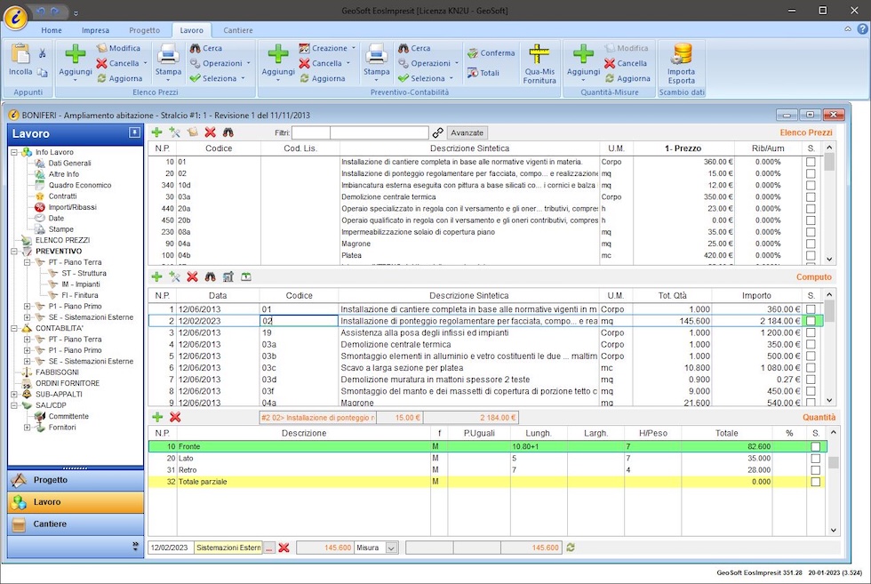The height and width of the screenshot is (584, 871).
Task: Open Cantiere section in sidebar navigation
Action: pyautogui.click(x=76, y=524)
